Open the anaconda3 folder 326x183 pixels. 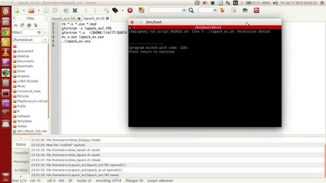[x=25, y=51]
